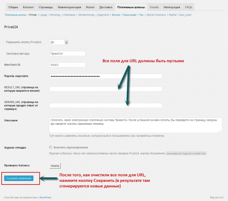Go to the FAQs tab
The height and width of the screenshot is (201, 228).
(x=188, y=7)
